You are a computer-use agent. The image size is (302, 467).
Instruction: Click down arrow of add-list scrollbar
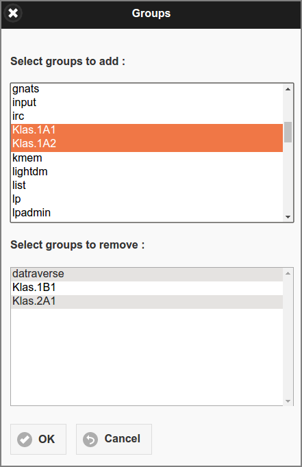tap(288, 217)
